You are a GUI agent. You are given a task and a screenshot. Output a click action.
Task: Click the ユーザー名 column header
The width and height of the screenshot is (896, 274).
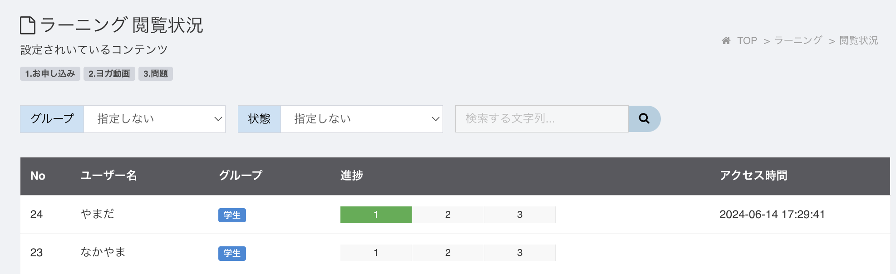[x=109, y=176]
